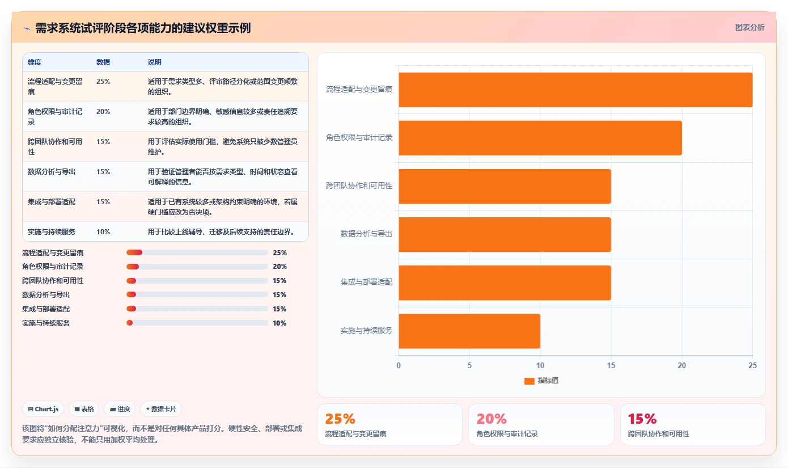The height and width of the screenshot is (468, 788).
Task: Click the 表格 tag chip
Action: [84, 409]
